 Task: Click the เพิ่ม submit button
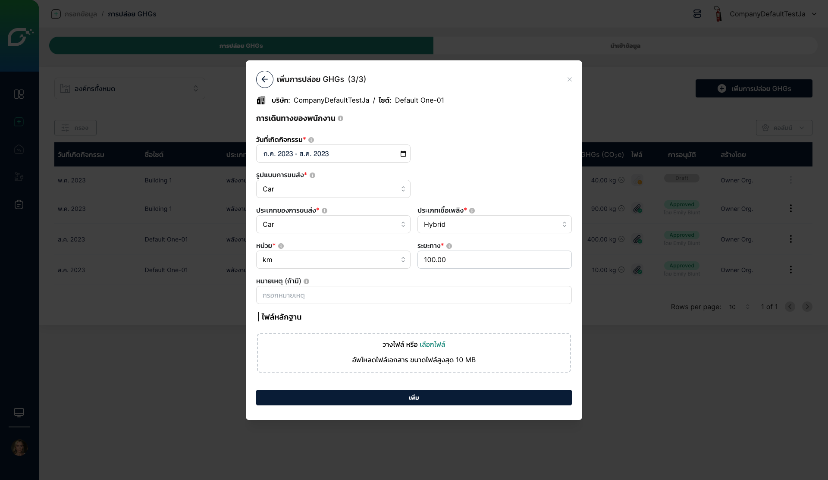tap(414, 398)
